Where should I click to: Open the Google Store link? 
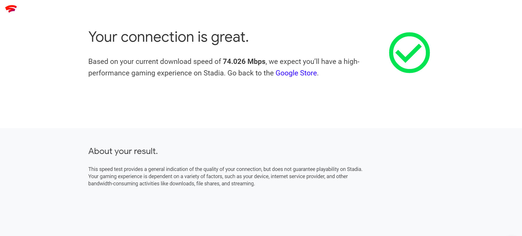296,73
